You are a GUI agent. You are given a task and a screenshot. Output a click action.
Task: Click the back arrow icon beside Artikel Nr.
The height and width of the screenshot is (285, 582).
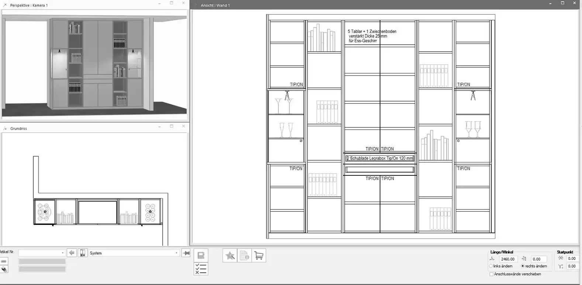point(72,253)
